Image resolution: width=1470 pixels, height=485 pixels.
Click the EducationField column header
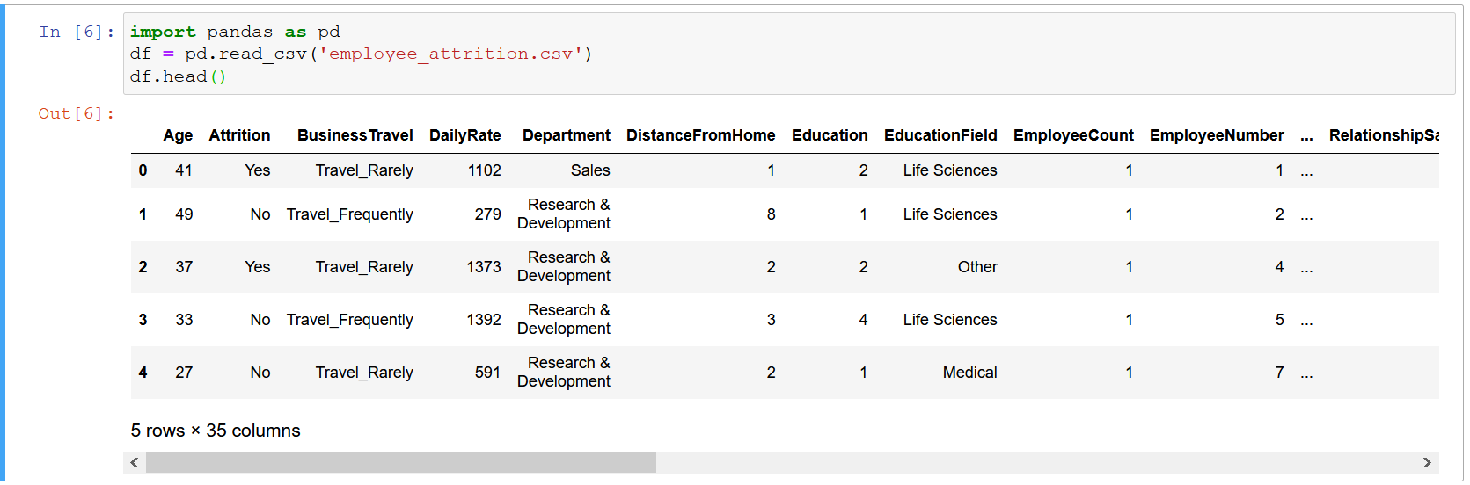point(940,135)
